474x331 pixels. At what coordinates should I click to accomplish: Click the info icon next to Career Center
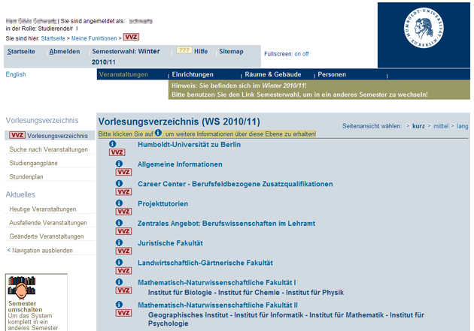[119, 183]
